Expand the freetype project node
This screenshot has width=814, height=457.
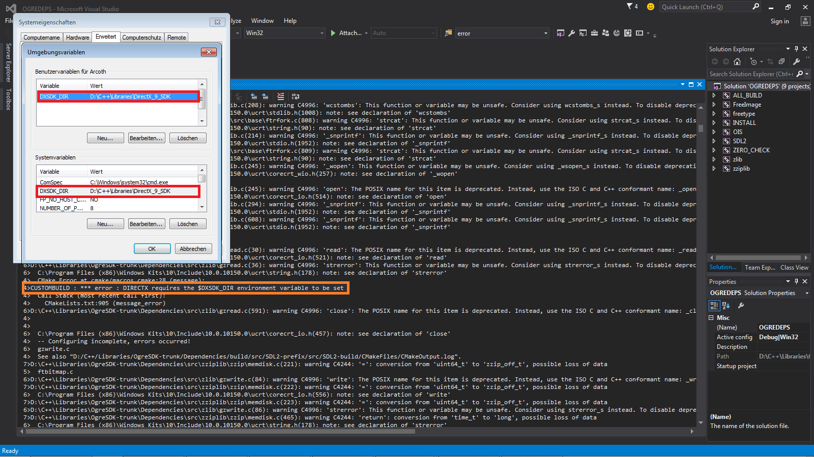point(714,114)
